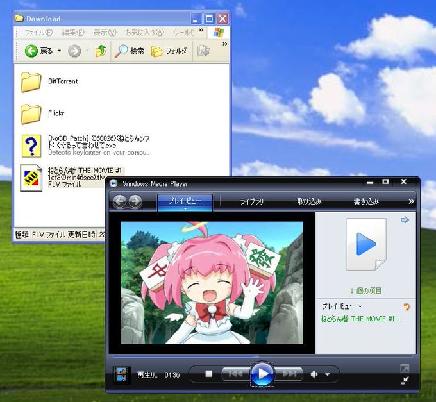Screen dimensions: 436x402
Task: Minimize the Download Explorer window
Action: coord(196,19)
